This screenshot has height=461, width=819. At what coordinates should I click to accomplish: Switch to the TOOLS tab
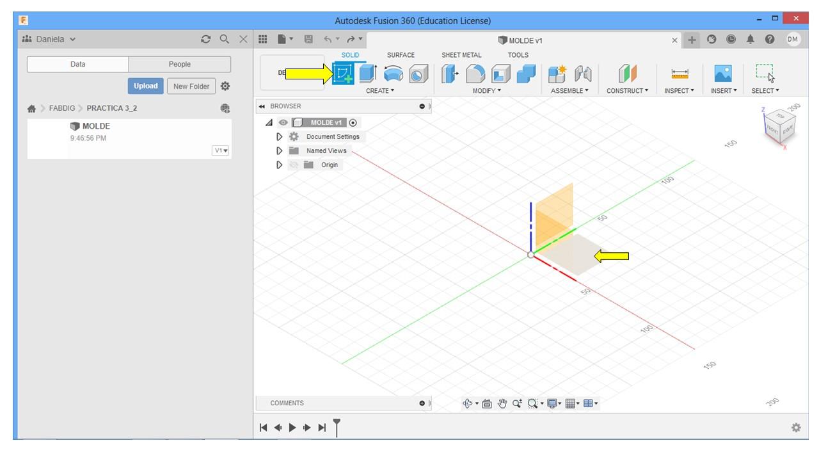pyautogui.click(x=518, y=55)
